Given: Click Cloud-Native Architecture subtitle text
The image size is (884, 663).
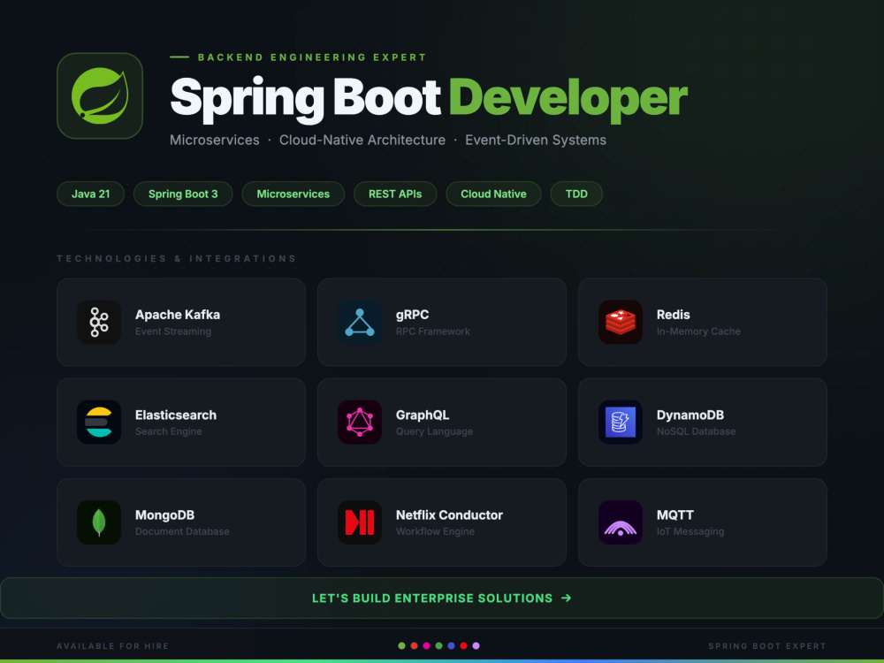Looking at the screenshot, I should (362, 140).
